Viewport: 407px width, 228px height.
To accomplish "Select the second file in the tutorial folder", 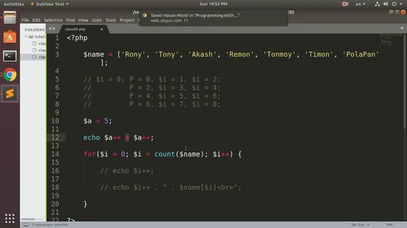I will [39, 50].
